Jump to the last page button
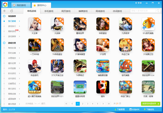The height and width of the screenshot is (113, 163). (109, 104)
